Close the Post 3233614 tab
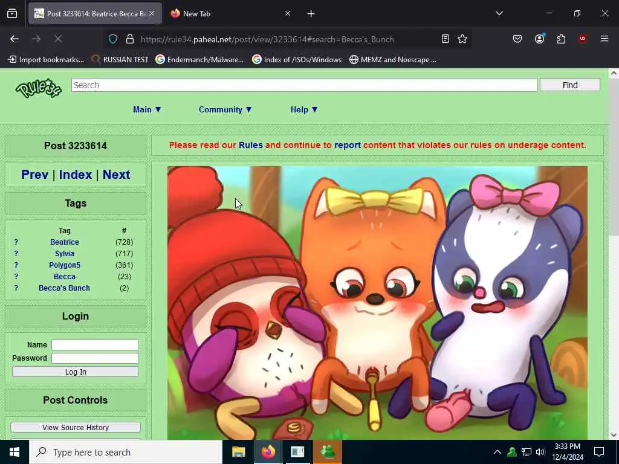The image size is (619, 464). tap(152, 13)
